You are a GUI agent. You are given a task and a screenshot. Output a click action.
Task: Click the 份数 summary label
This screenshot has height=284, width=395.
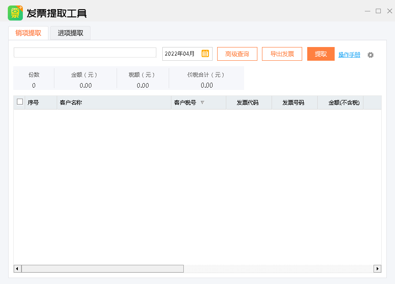coord(34,75)
